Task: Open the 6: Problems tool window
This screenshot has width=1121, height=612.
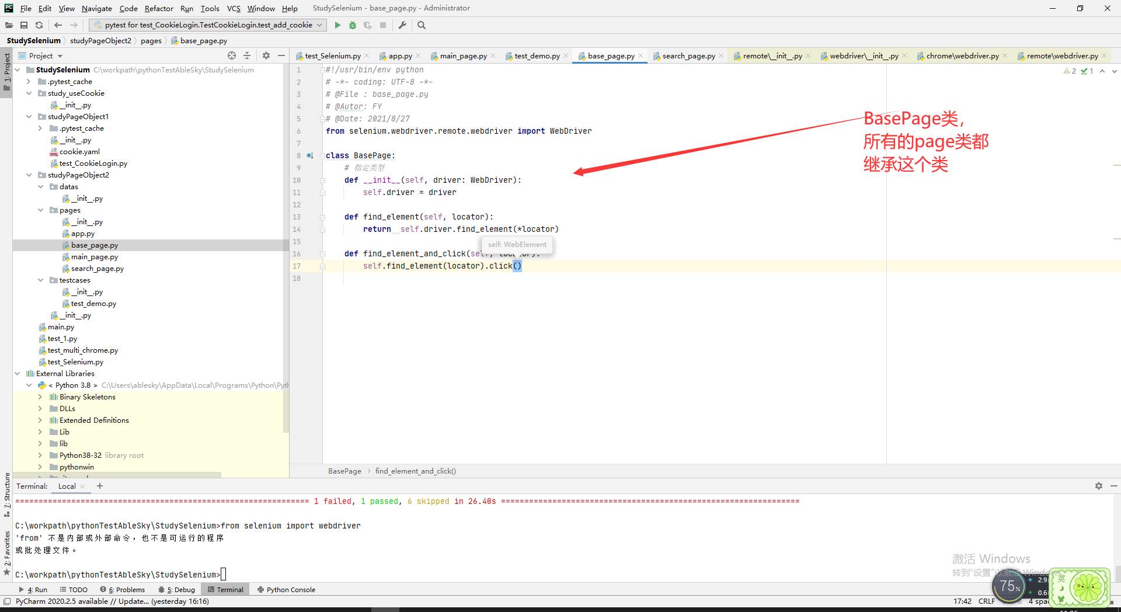Action: coord(123,589)
